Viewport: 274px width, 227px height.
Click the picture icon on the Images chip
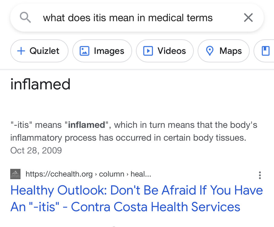pyautogui.click(x=84, y=51)
